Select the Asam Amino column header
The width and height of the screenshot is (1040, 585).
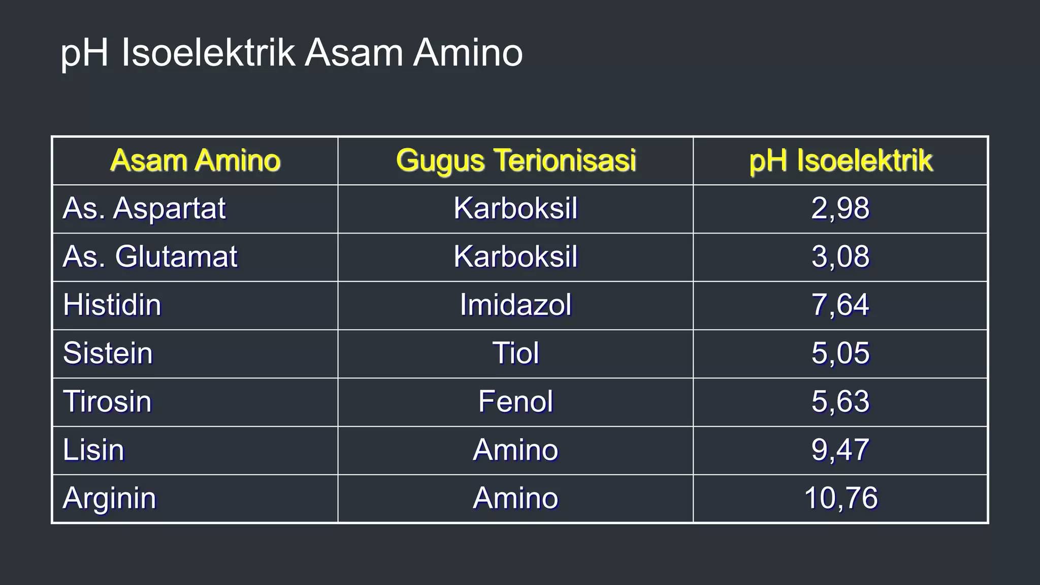coord(195,160)
